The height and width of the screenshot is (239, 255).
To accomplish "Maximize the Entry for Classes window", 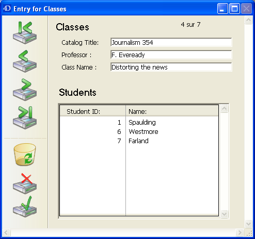I will pyautogui.click(x=234, y=8).
